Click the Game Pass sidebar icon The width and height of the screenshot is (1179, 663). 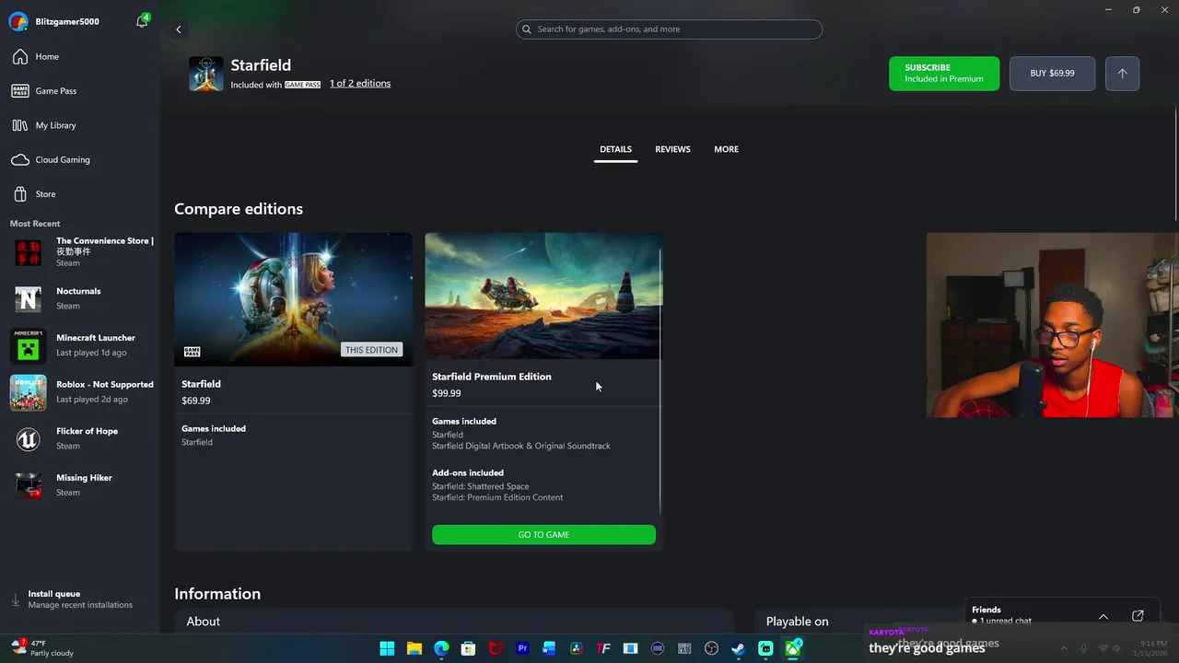[20, 91]
